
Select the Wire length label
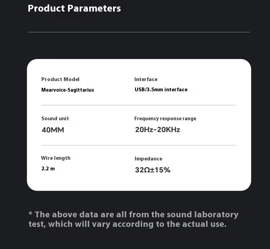coord(56,158)
